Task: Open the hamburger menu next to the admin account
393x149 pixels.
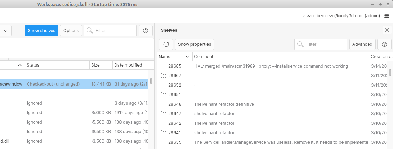Action: coord(387,15)
